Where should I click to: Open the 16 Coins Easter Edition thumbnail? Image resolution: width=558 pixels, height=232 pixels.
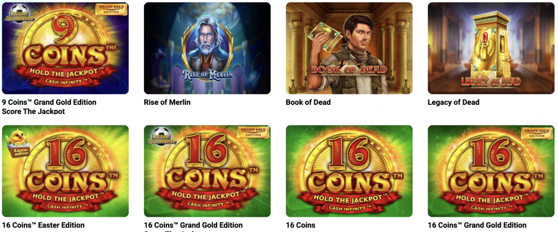point(65,171)
